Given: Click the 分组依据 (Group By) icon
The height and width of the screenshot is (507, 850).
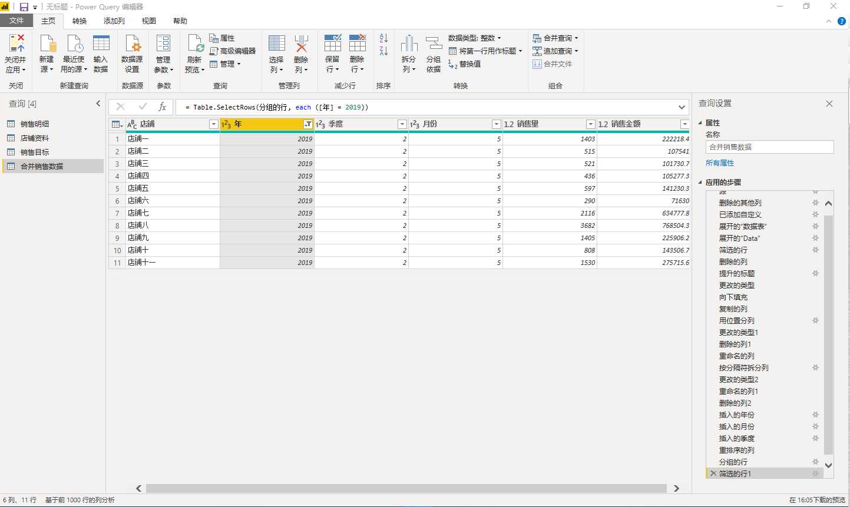Looking at the screenshot, I should (434, 43).
